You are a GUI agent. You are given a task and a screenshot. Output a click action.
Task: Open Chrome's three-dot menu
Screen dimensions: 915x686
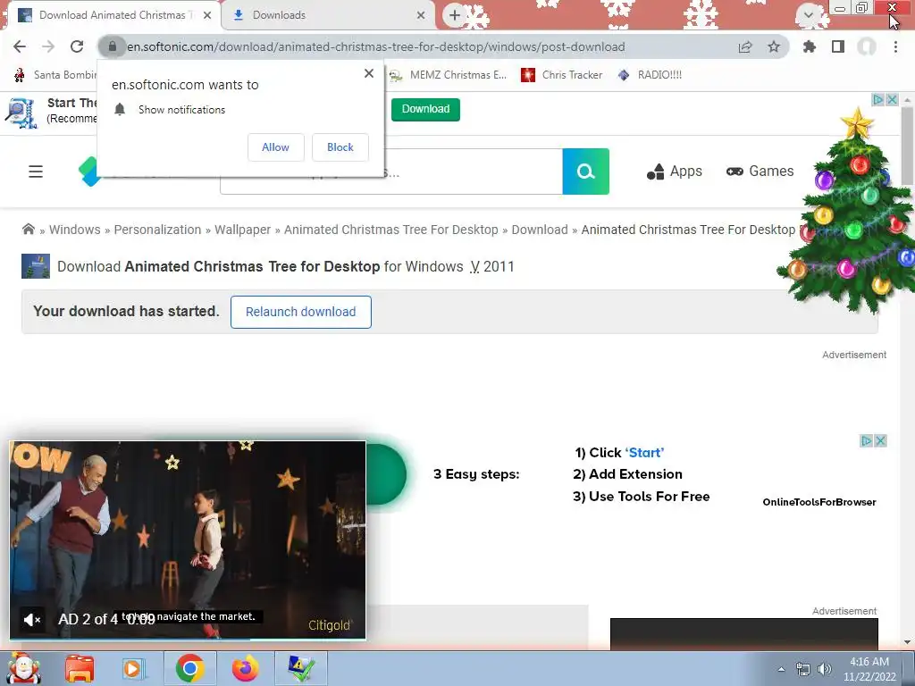click(x=895, y=46)
